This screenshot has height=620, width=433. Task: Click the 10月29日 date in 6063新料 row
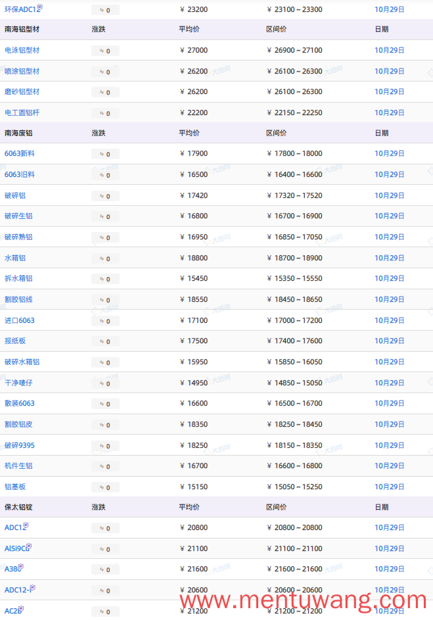point(390,153)
